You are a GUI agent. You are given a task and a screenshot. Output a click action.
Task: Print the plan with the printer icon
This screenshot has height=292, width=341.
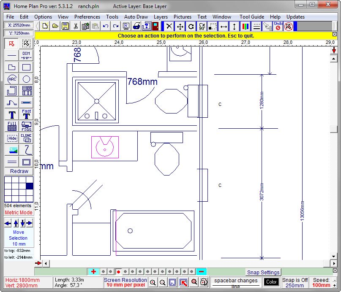coord(136,26)
